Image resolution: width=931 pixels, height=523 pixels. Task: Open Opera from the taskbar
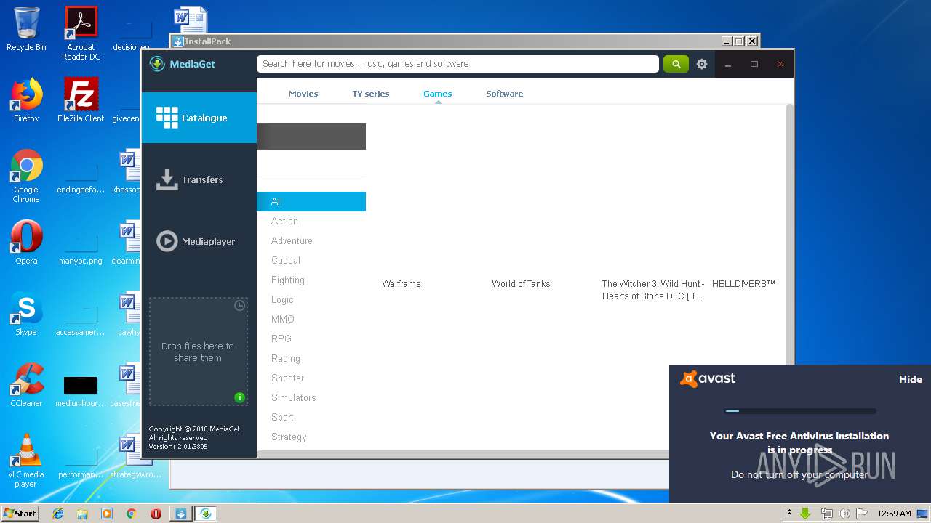pos(156,514)
